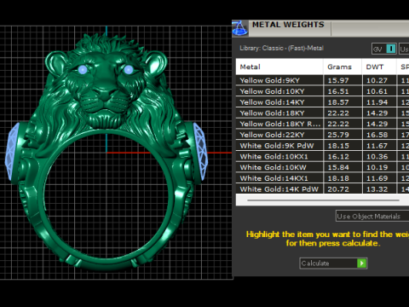The image size is (409, 307).
Task: Select the White Gold:9K PdW row
Action: point(322,146)
